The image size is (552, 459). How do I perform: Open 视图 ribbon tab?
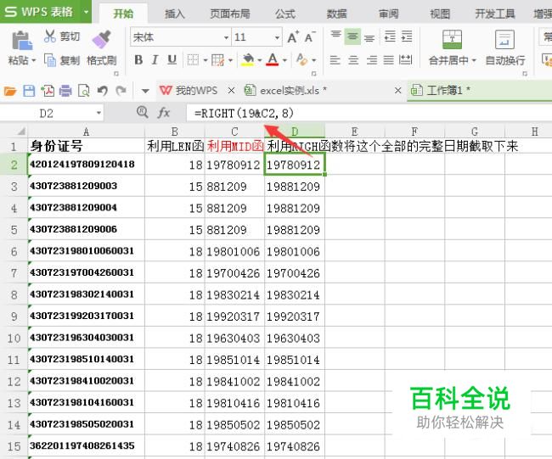point(440,14)
